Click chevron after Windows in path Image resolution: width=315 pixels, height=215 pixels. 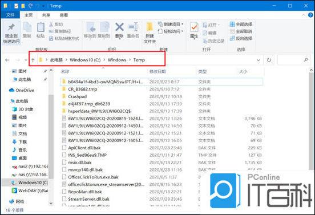pos(130,60)
